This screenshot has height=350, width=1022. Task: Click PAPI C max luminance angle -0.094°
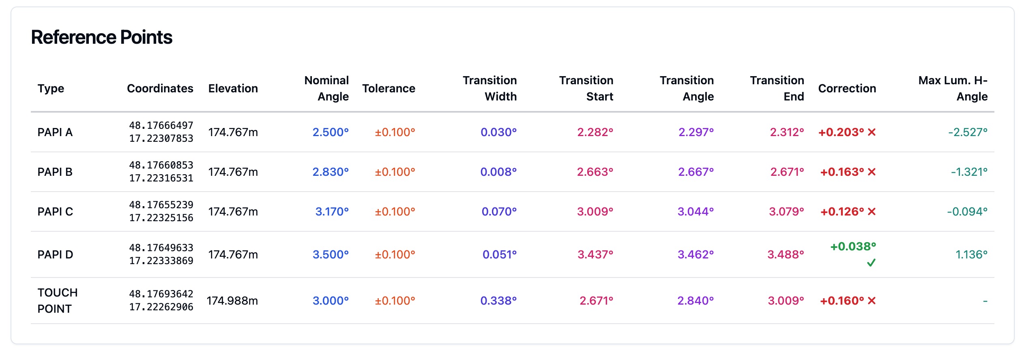(x=967, y=212)
